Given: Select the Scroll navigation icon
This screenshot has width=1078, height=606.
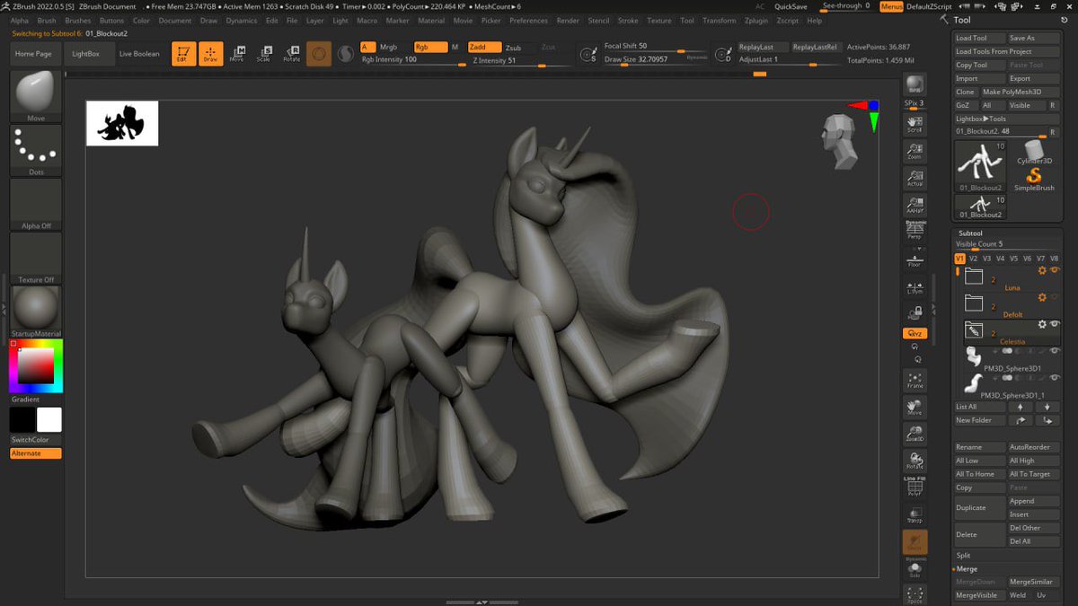Looking at the screenshot, I should pyautogui.click(x=915, y=124).
